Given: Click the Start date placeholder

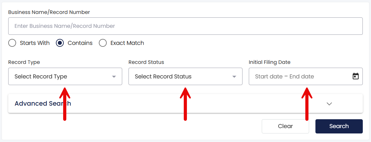Looking at the screenshot, I should coord(269,77).
